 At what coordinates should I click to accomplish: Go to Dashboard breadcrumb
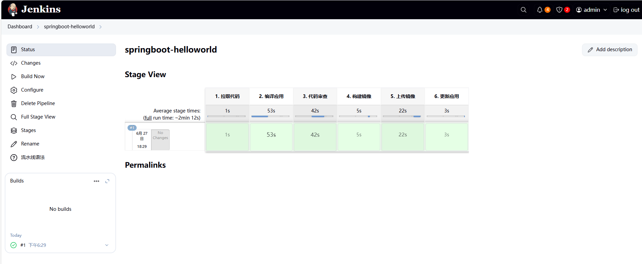[x=20, y=27]
